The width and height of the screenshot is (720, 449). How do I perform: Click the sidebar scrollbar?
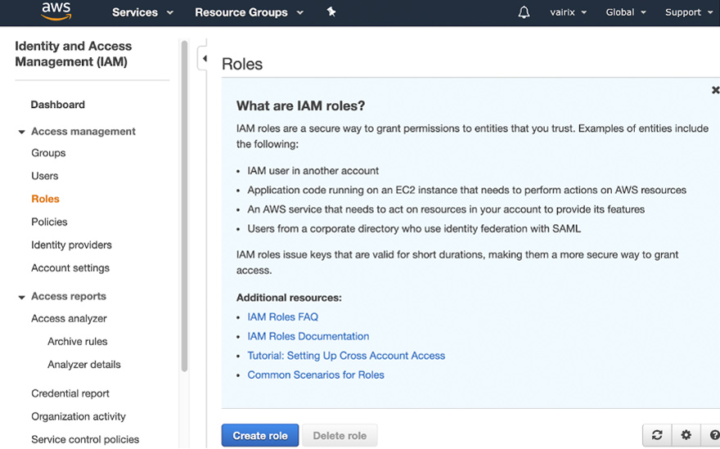point(185,205)
